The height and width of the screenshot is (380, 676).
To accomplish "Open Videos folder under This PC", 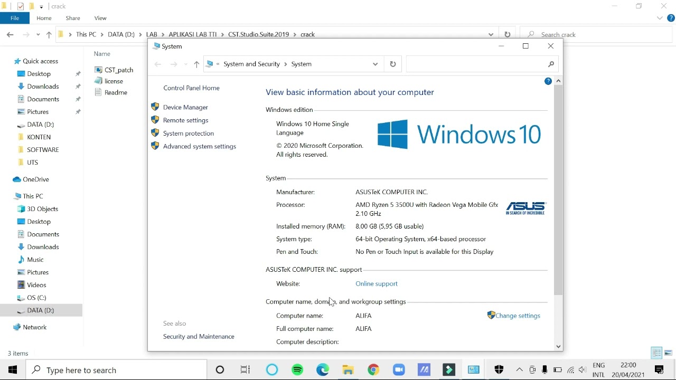I will coord(36,285).
